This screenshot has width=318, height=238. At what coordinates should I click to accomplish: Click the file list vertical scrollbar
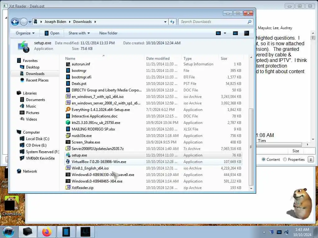click(x=251, y=147)
